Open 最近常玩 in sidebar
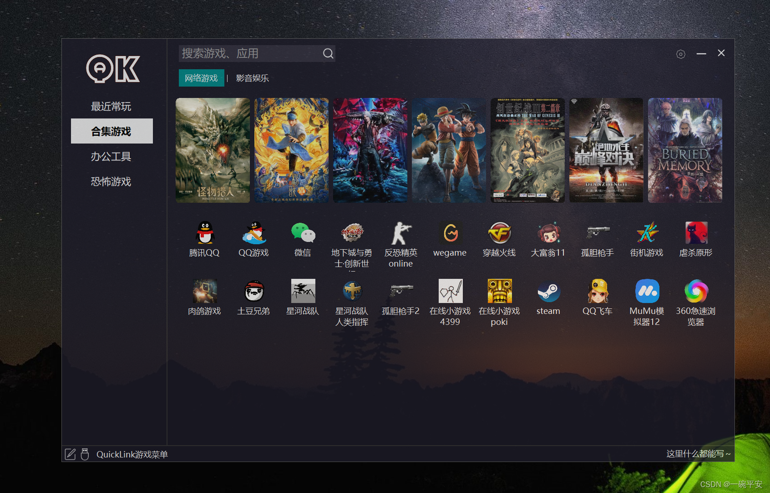The width and height of the screenshot is (770, 493). coord(111,107)
